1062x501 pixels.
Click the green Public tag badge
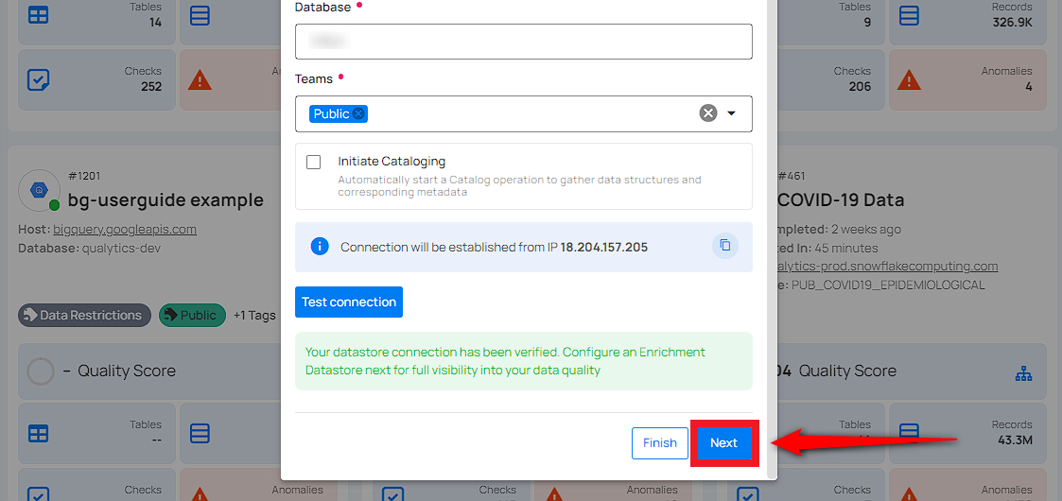coord(192,316)
